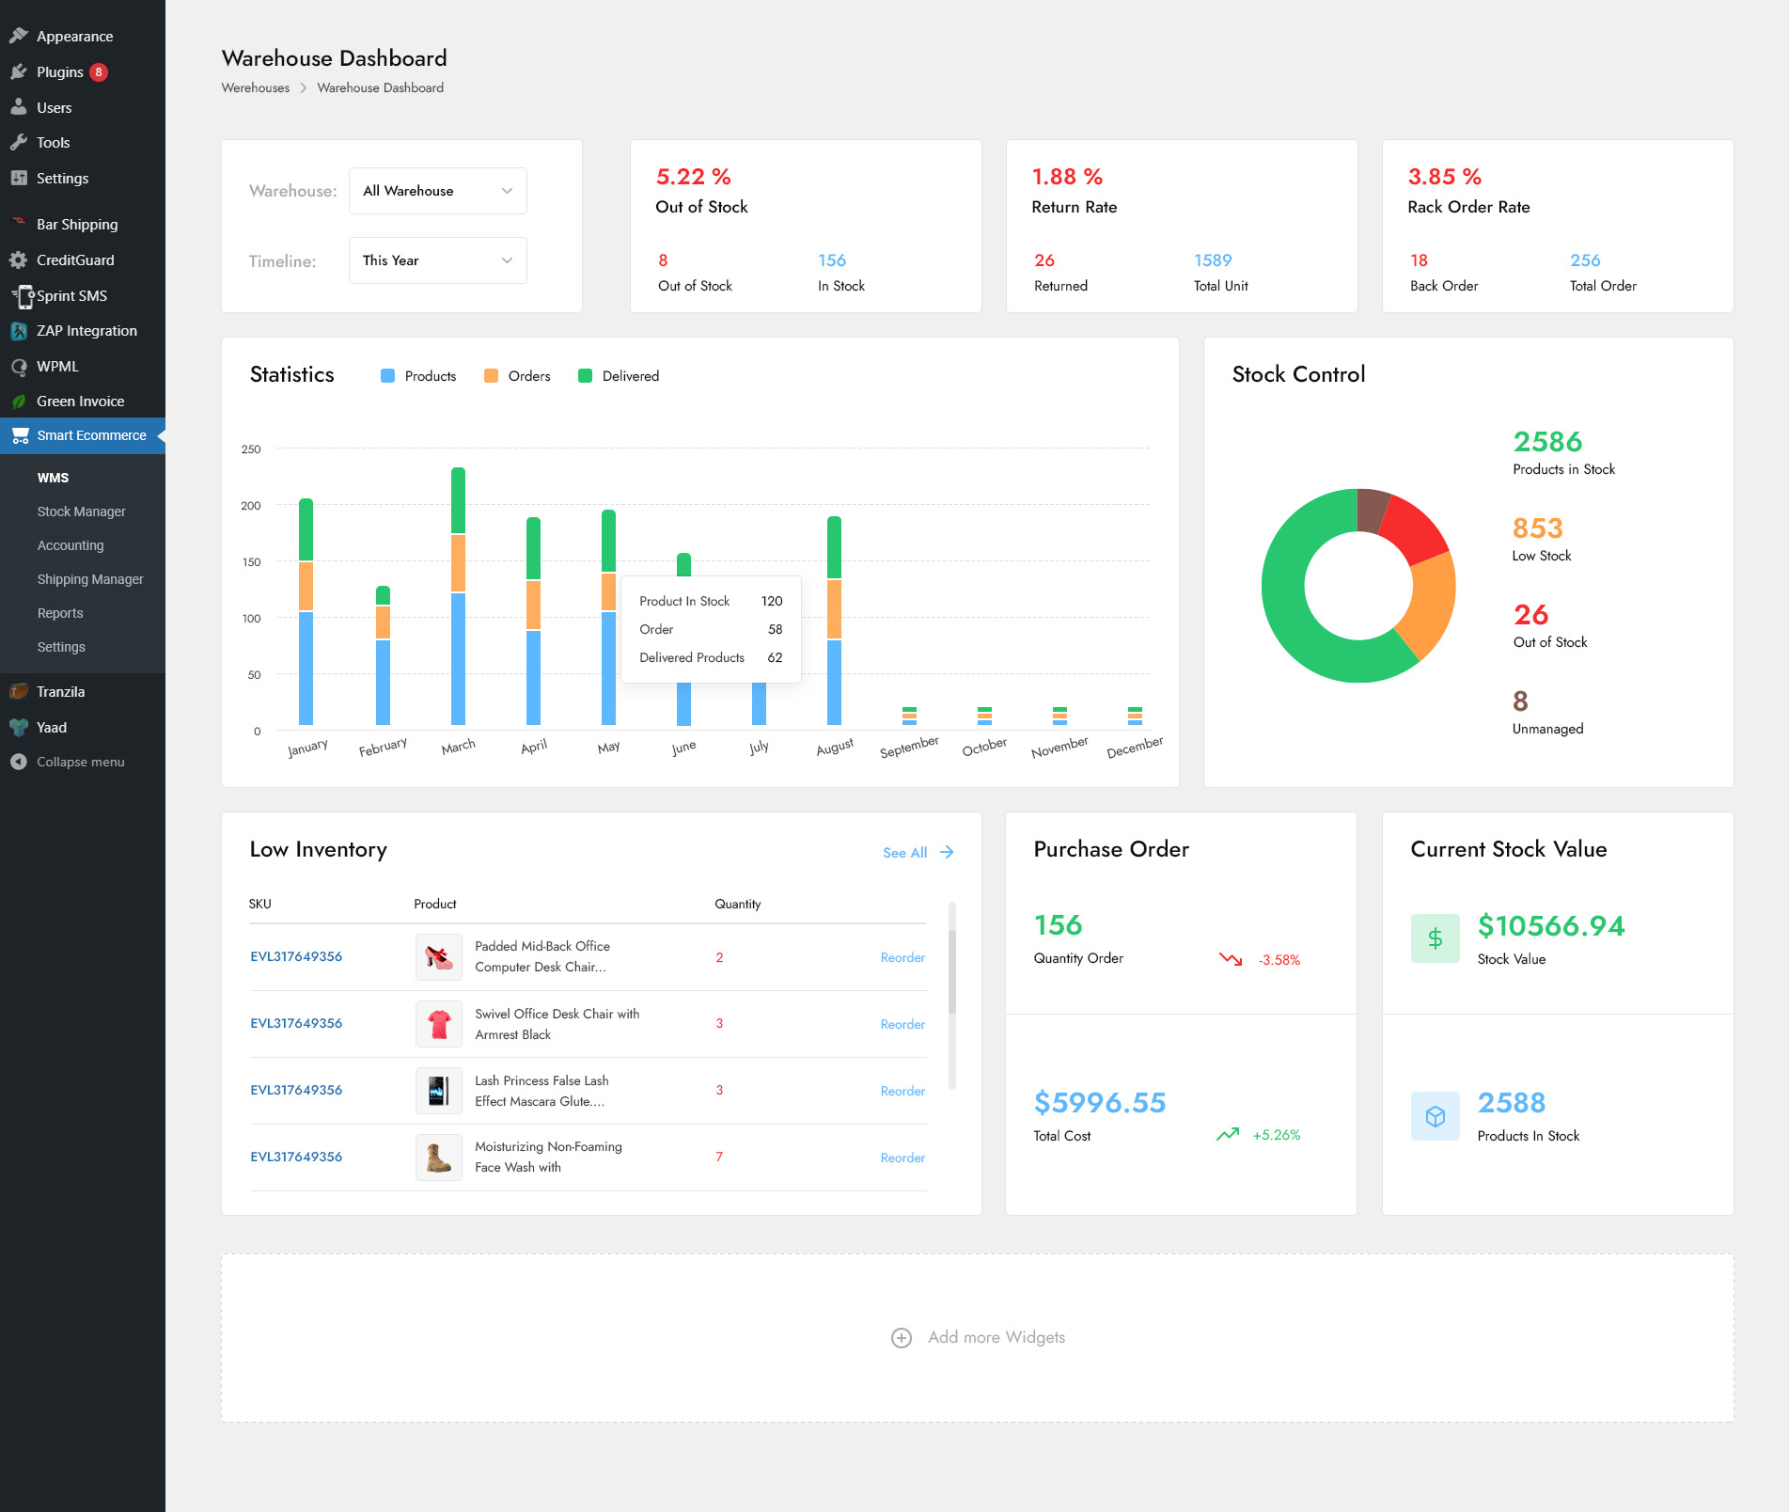
Task: Click the Green Invoice leaf icon
Action: pyautogui.click(x=19, y=402)
